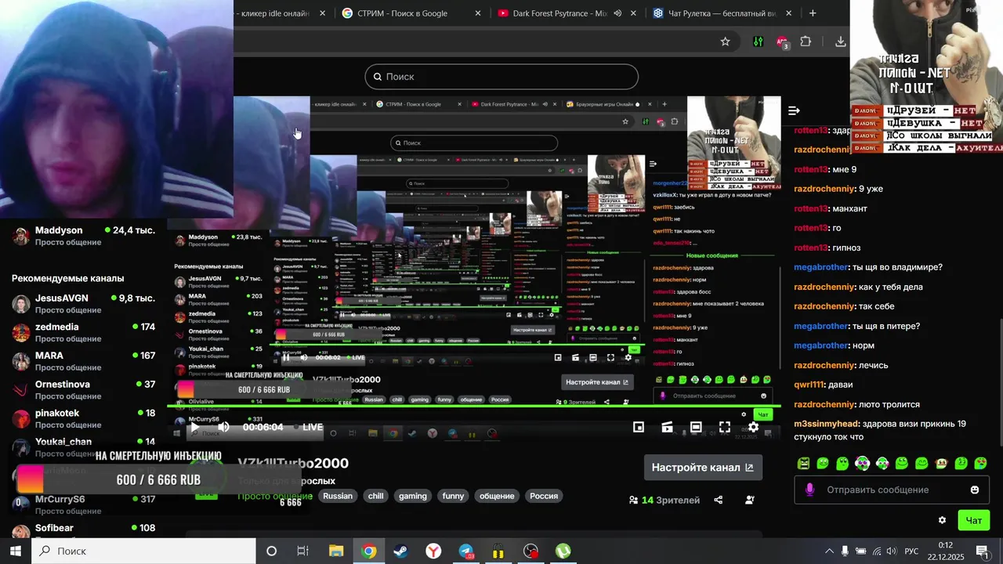
Task: Toggle play on outermost stream player
Action: (x=194, y=427)
